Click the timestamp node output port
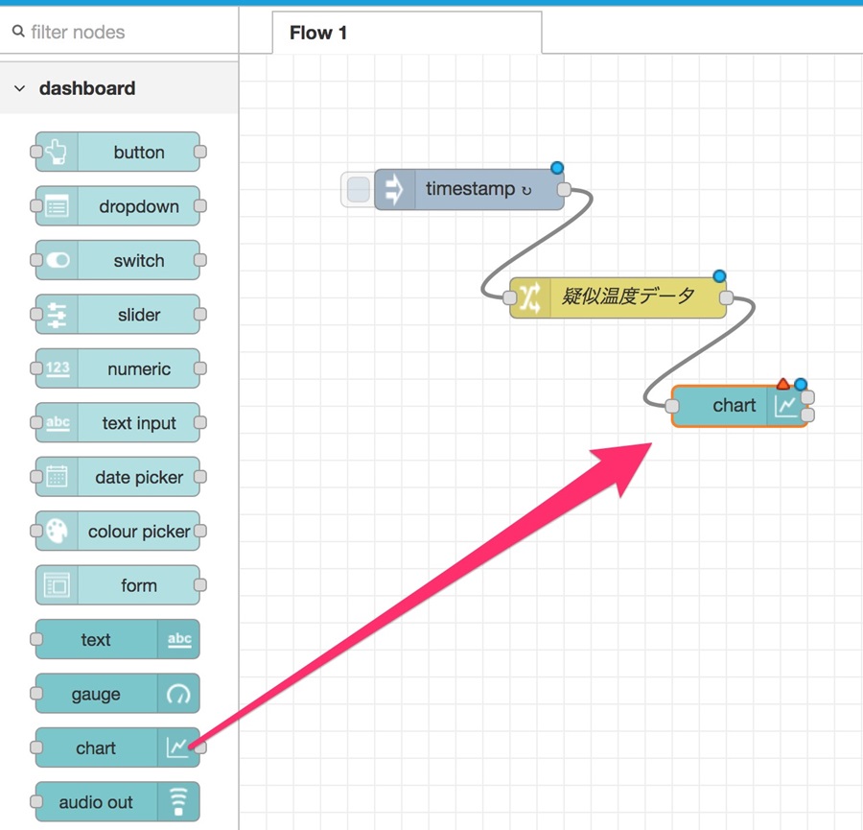 point(564,189)
